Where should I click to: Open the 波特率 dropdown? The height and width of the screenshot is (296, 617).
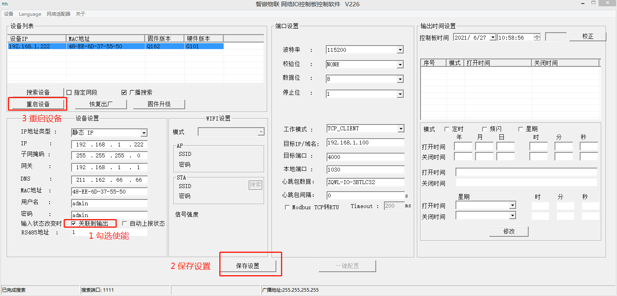[x=400, y=50]
